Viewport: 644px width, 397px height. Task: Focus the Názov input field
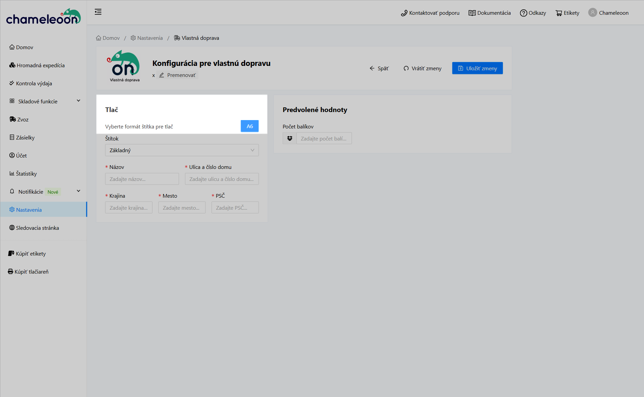142,179
